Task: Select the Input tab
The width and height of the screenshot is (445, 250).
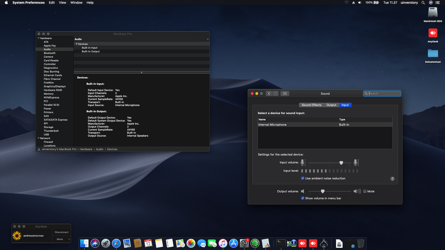Action: click(x=345, y=105)
